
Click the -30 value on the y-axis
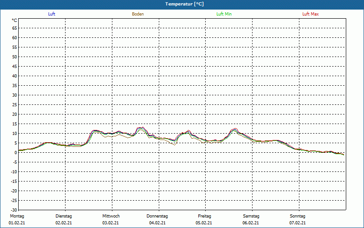click(14, 210)
